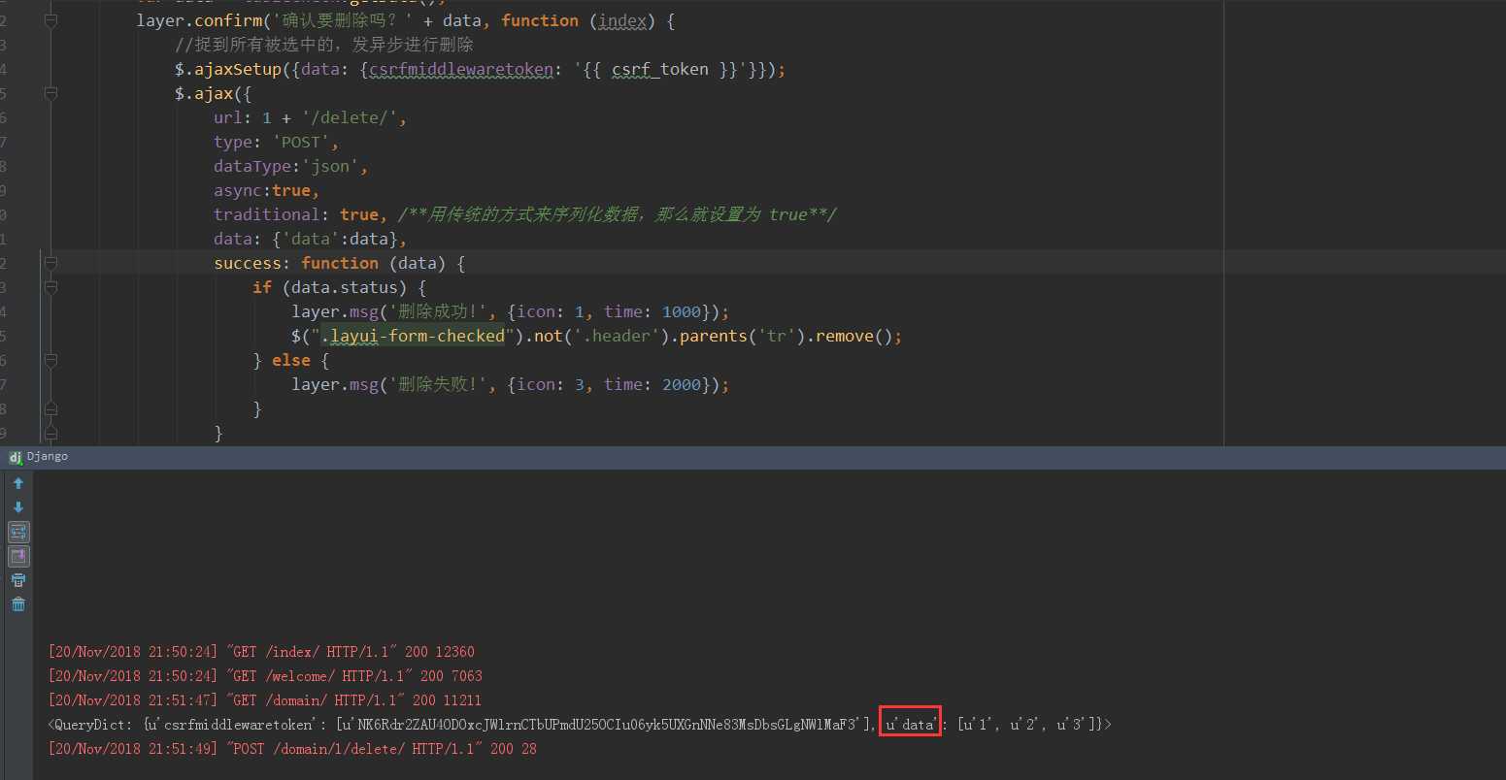Click the {{ csrf_token }} template variable
The image size is (1506, 780).
coord(660,69)
